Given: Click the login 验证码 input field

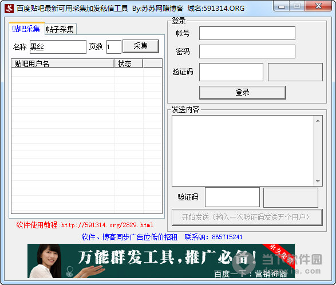Looking at the screenshot, I should click(x=231, y=72).
